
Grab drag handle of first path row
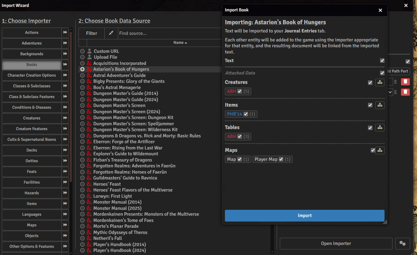tap(396, 82)
